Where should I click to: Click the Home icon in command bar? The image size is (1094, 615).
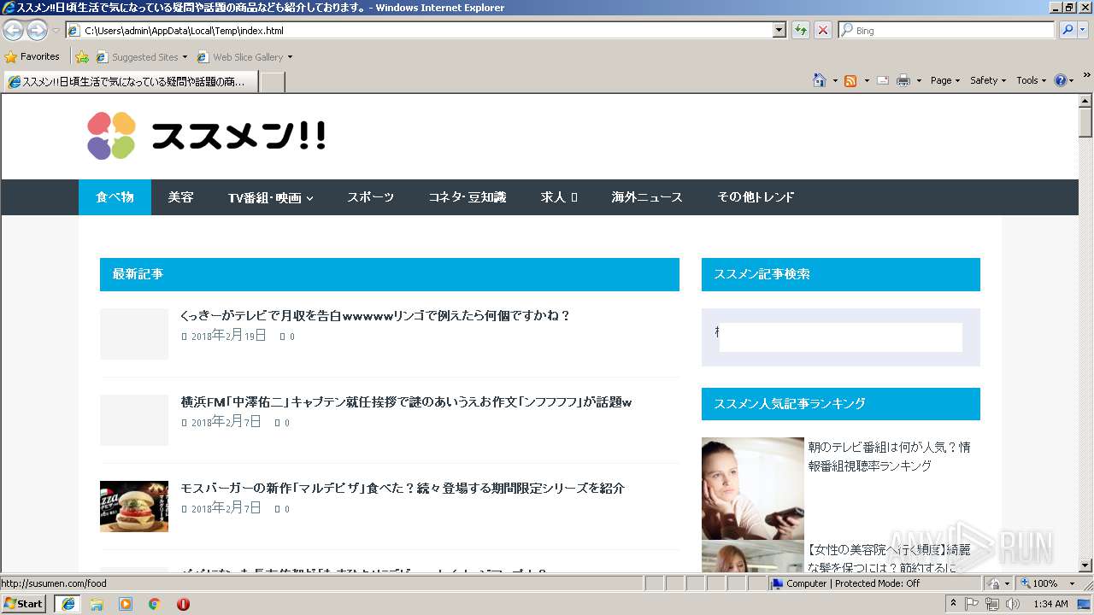[820, 80]
